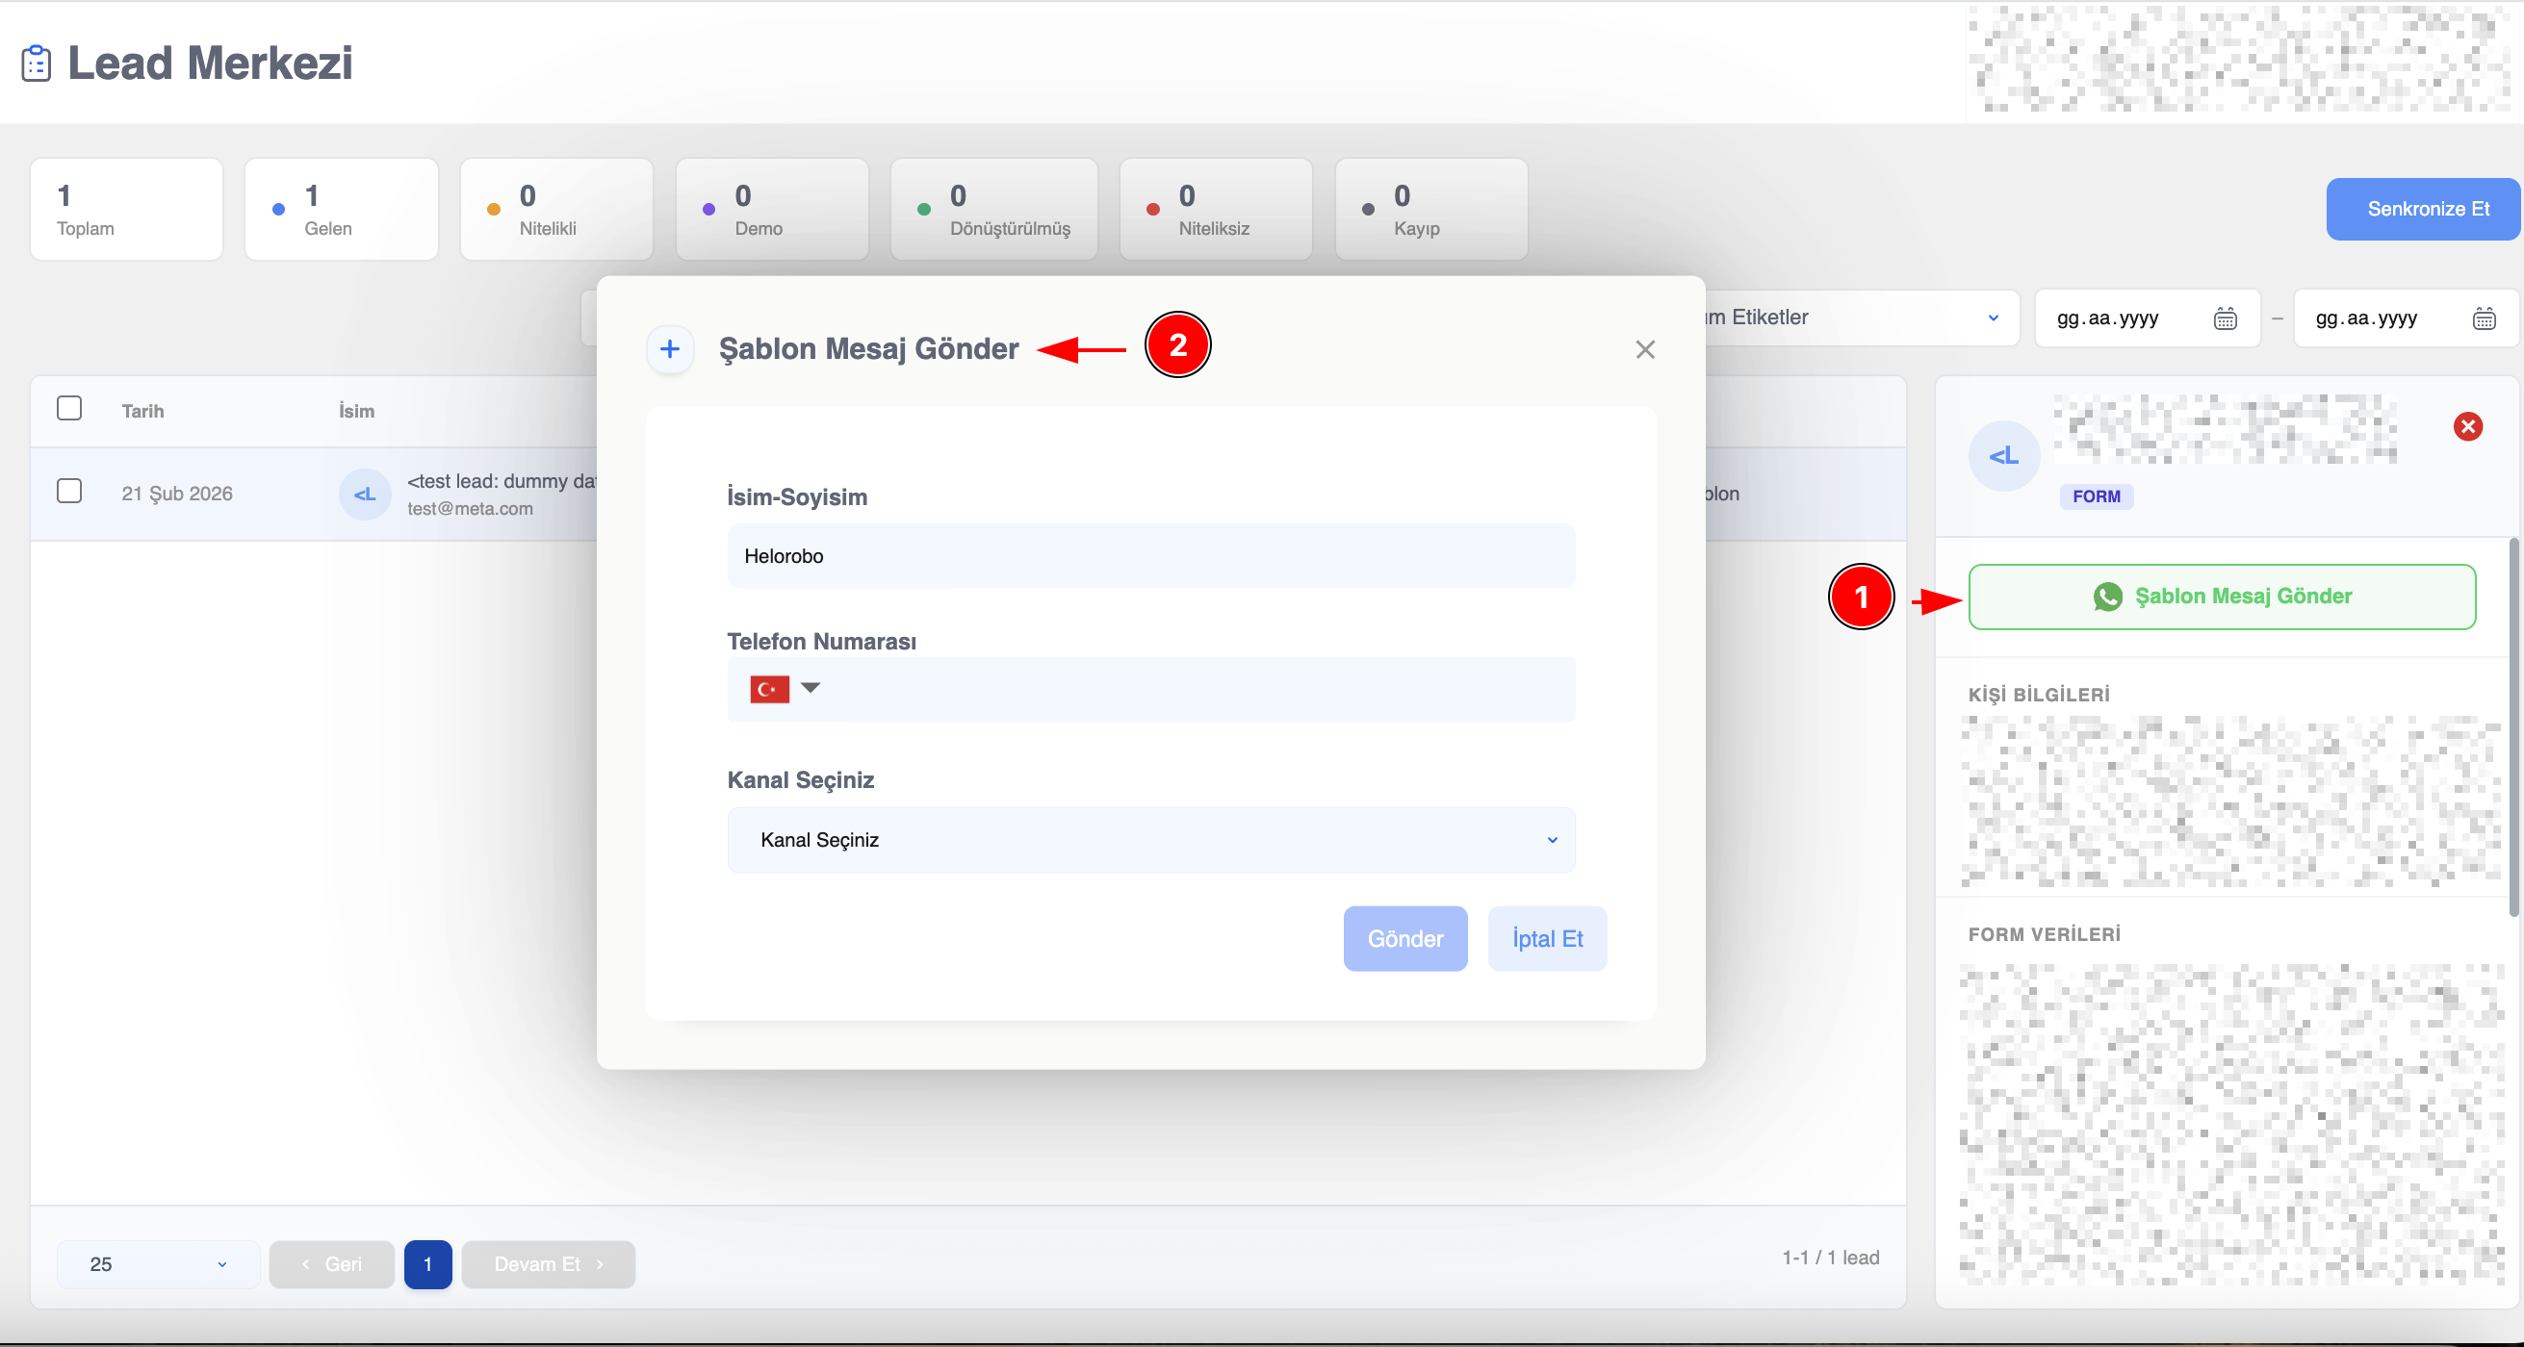The image size is (2524, 1347).
Task: Filter by the Gelen status card
Action: pos(341,210)
